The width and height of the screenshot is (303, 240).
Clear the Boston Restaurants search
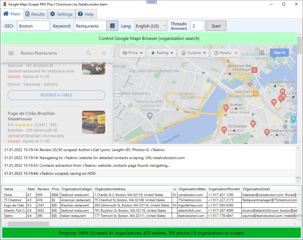[x=104, y=53]
